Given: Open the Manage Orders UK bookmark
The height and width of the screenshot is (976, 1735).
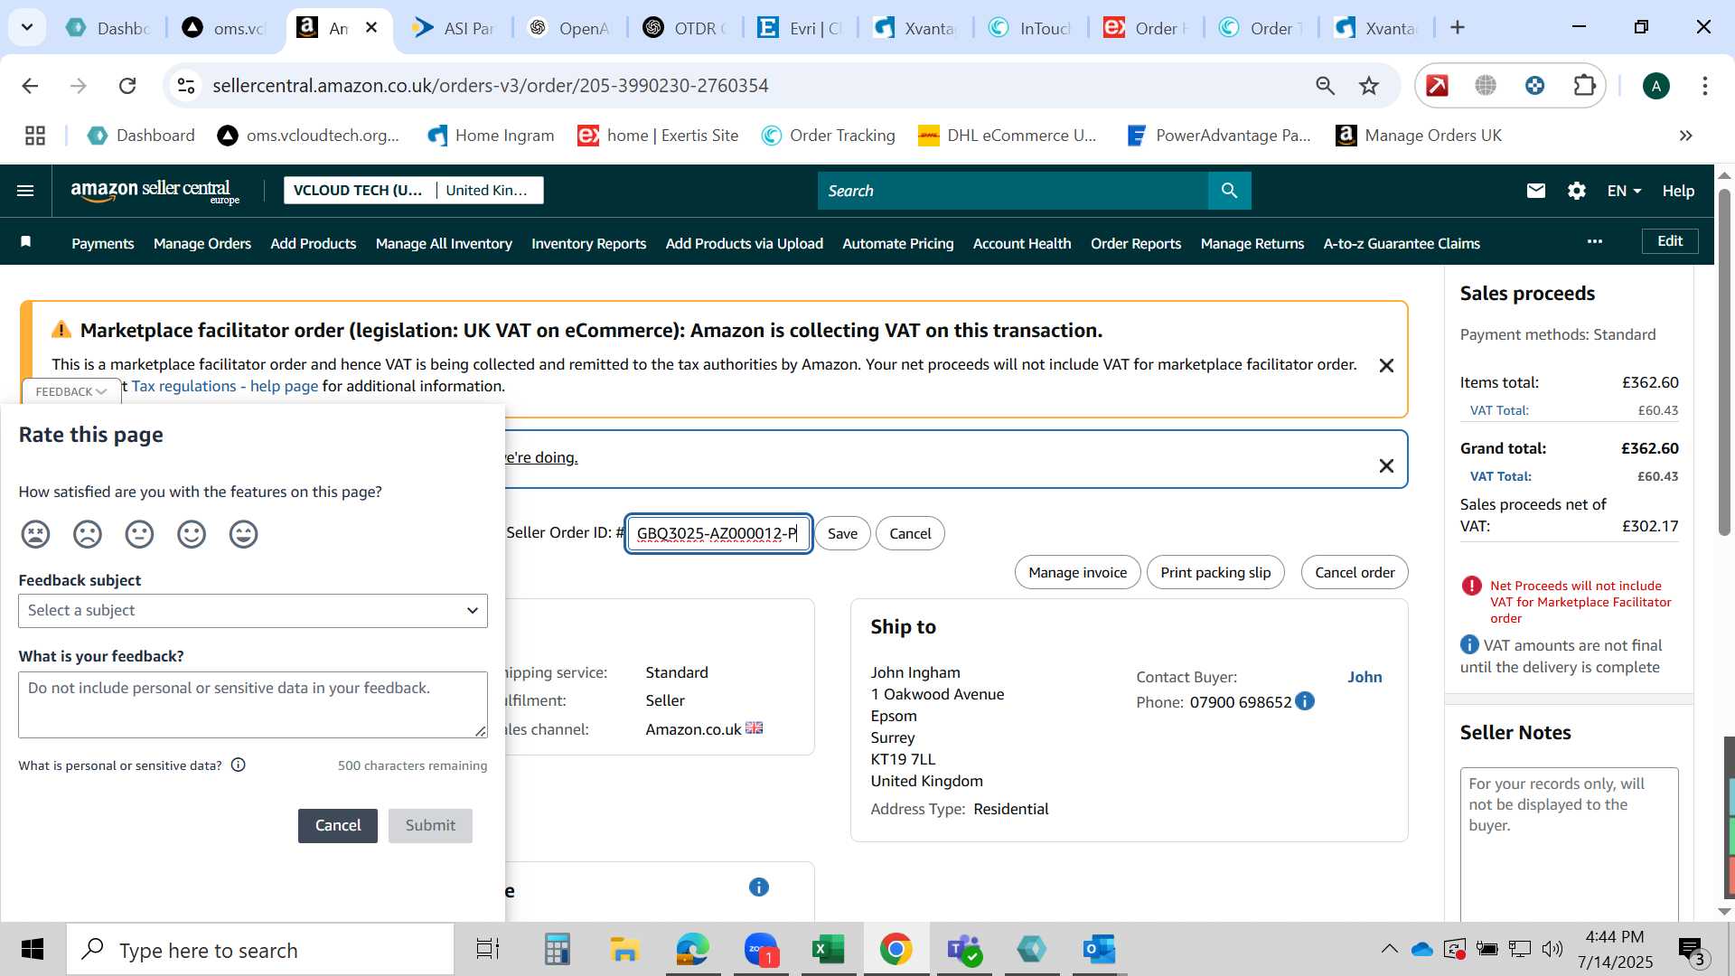Looking at the screenshot, I should click(1419, 136).
